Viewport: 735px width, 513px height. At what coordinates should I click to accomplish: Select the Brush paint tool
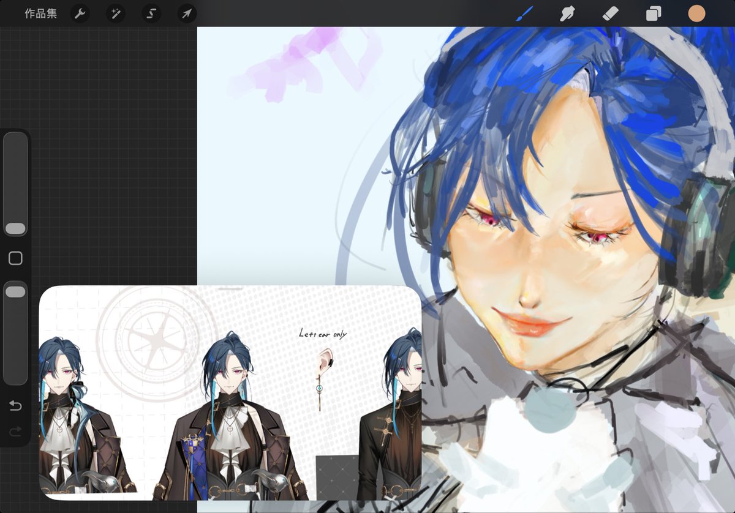tap(524, 13)
